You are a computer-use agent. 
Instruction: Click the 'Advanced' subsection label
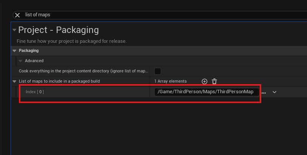click(34, 61)
